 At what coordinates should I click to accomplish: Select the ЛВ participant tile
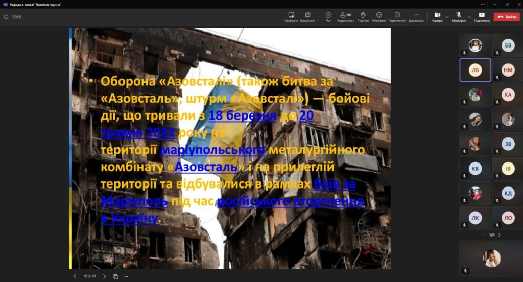475,70
